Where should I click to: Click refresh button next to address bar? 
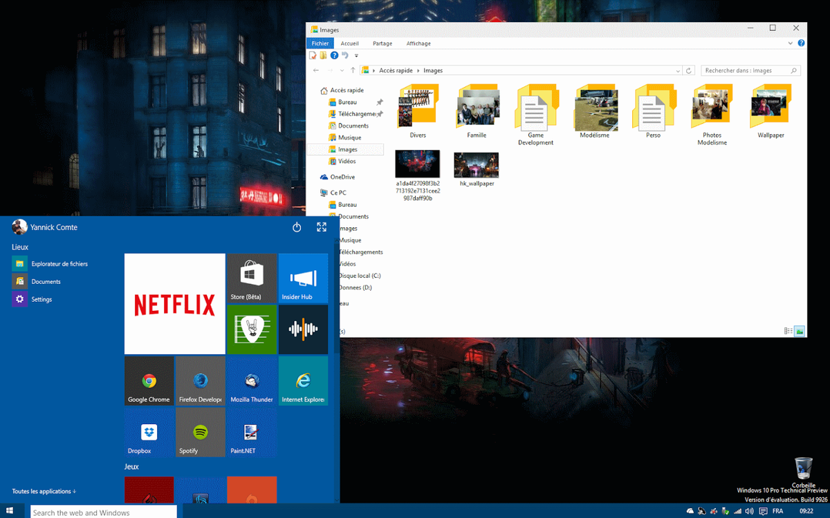pyautogui.click(x=689, y=70)
